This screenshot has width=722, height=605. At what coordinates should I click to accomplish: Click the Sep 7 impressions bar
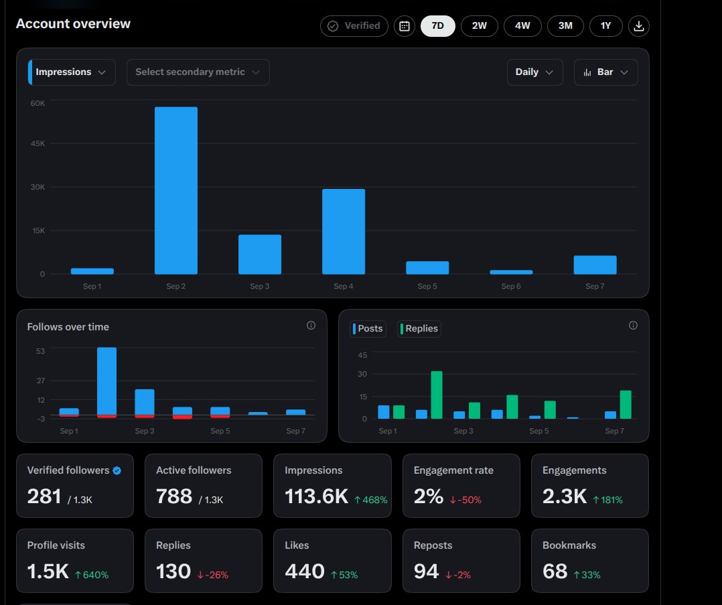[595, 265]
